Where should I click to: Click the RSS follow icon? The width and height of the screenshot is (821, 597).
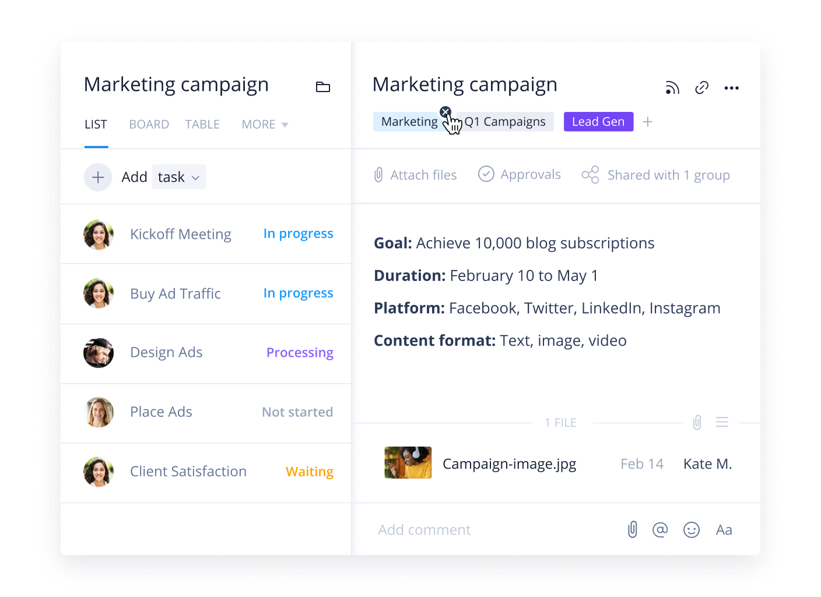(x=672, y=88)
